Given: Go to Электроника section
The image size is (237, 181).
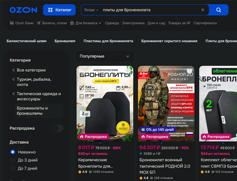Looking at the screenshot, I should tap(133, 23).
